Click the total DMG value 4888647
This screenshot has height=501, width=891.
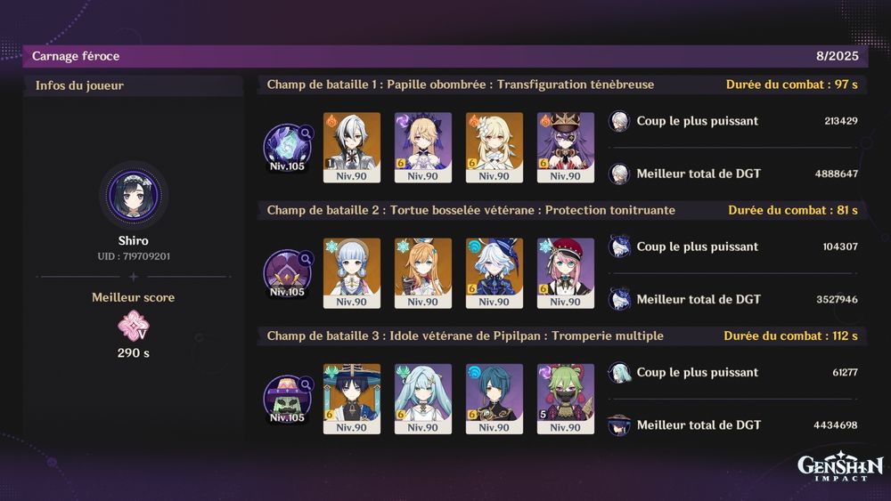(837, 174)
